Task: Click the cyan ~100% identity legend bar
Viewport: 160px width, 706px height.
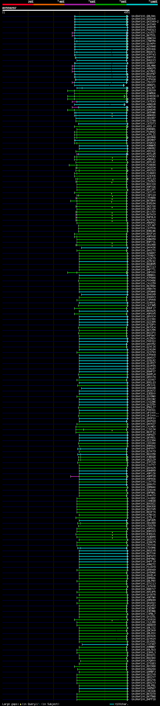Action: 142,5
